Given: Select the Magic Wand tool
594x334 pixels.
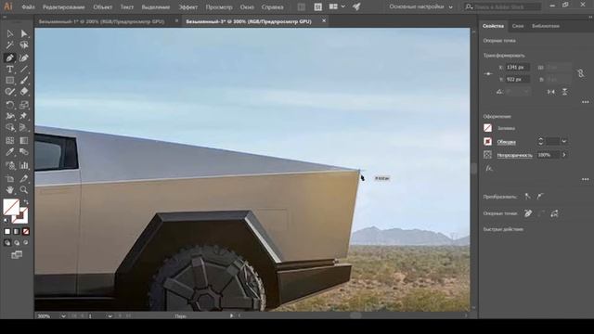Looking at the screenshot, I should click(x=10, y=45).
